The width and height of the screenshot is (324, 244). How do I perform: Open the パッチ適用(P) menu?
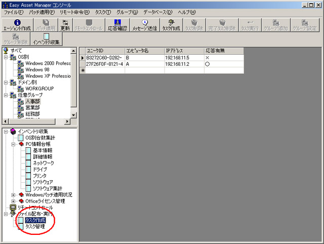tap(42, 12)
